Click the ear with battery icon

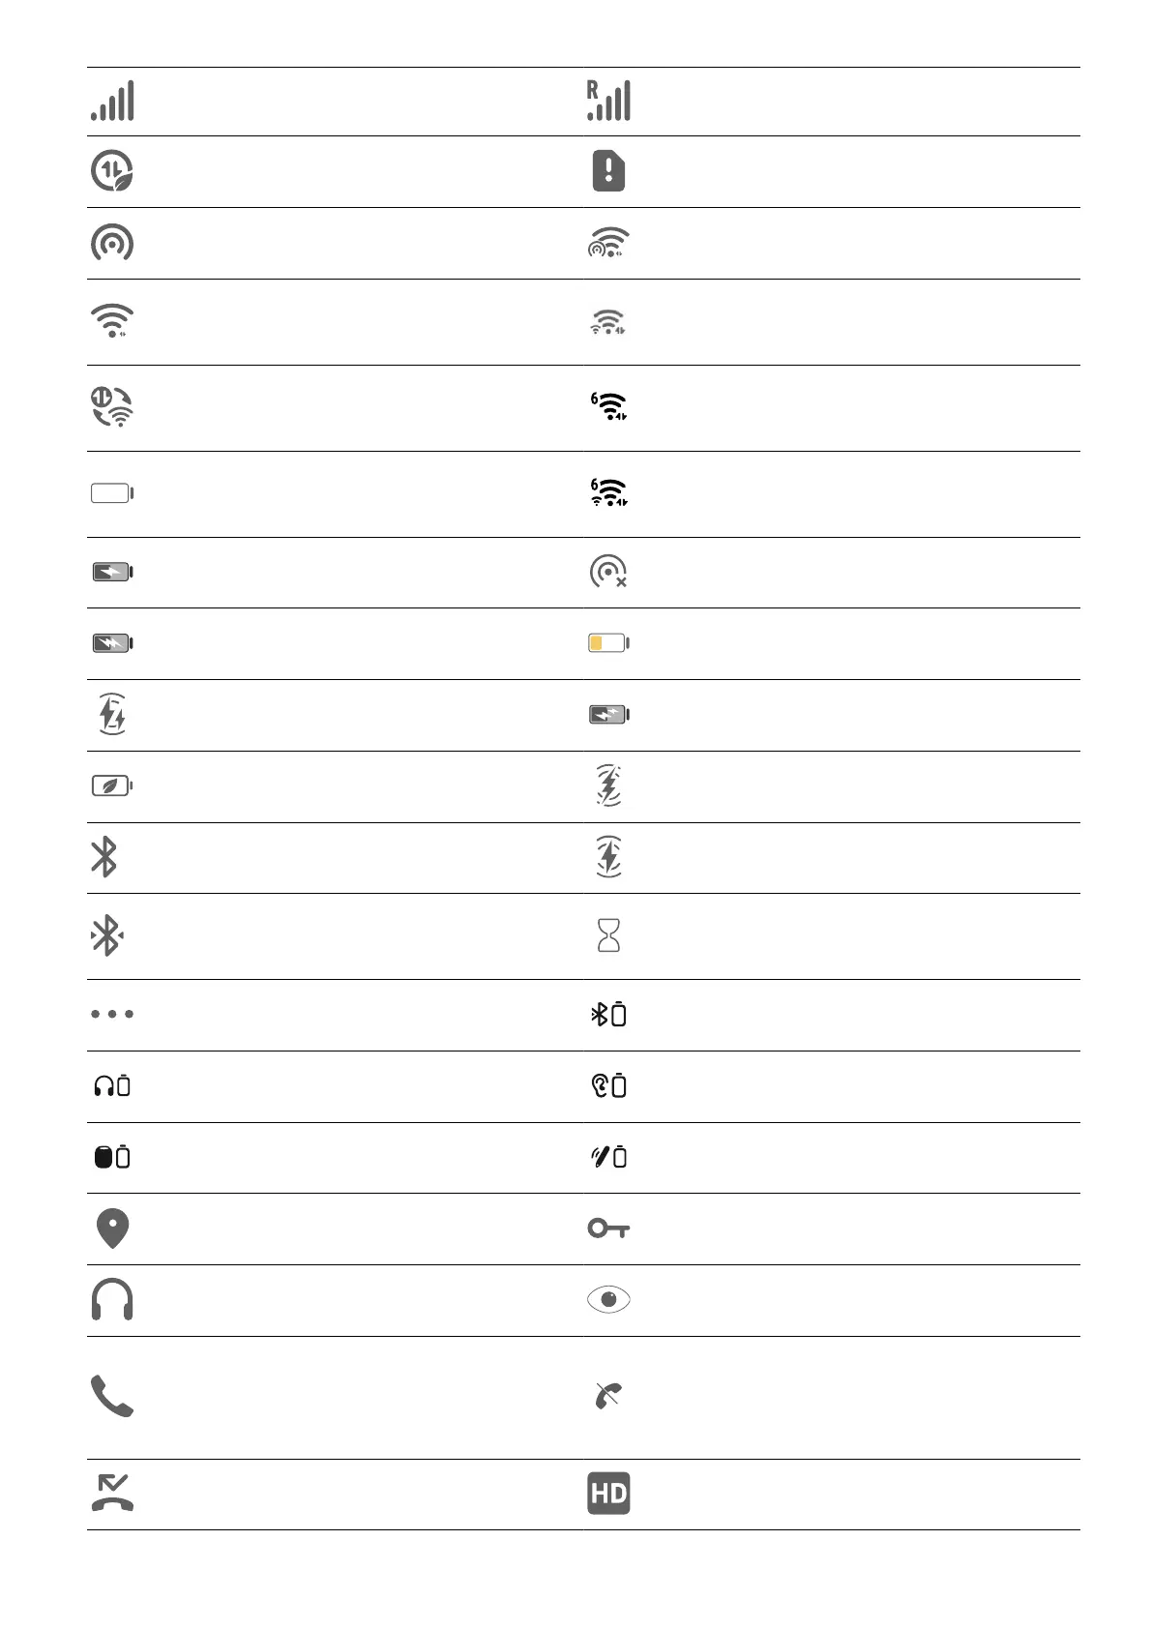pos(608,1086)
